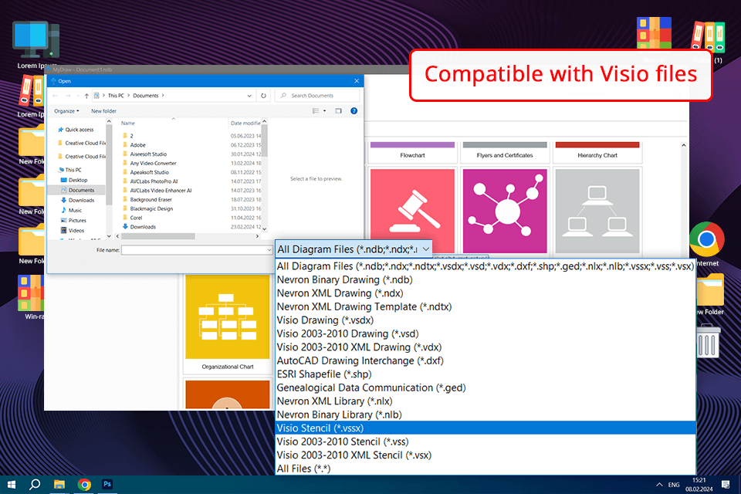741x494 pixels.
Task: Click in Search Documents field
Action: [317, 96]
